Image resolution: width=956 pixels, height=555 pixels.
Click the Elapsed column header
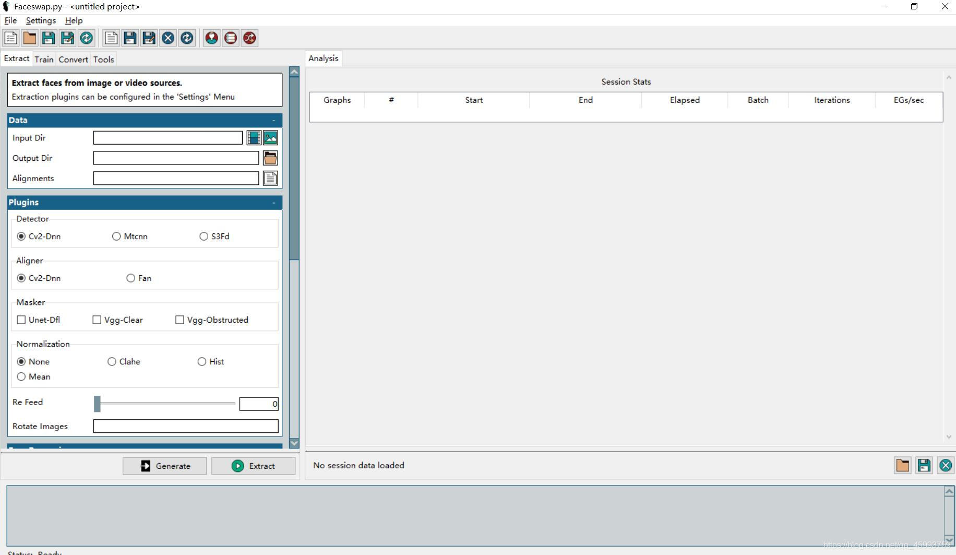pyautogui.click(x=685, y=100)
